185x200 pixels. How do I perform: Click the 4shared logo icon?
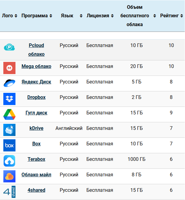coord(9,192)
